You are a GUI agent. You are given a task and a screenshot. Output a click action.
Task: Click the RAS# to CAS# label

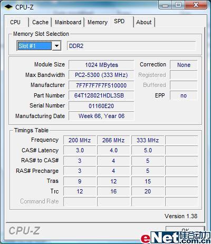tap(40, 160)
